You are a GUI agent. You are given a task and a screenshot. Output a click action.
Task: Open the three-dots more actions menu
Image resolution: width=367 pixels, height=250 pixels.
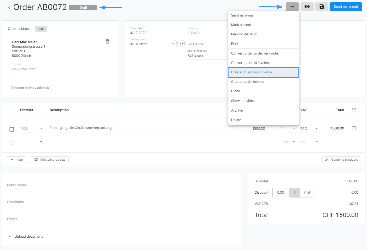(292, 7)
